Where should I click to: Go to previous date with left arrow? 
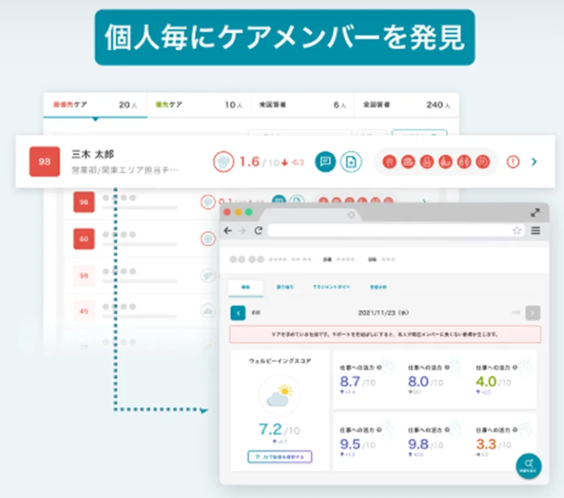238,313
